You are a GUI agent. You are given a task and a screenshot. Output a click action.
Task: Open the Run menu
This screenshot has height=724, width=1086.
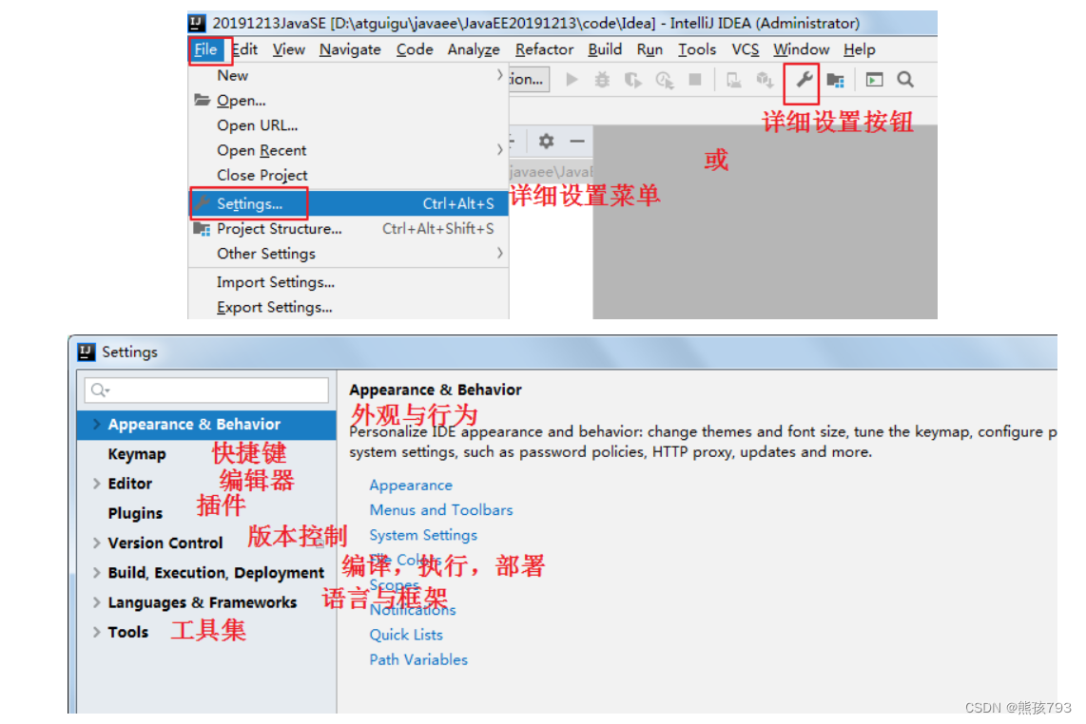[650, 49]
